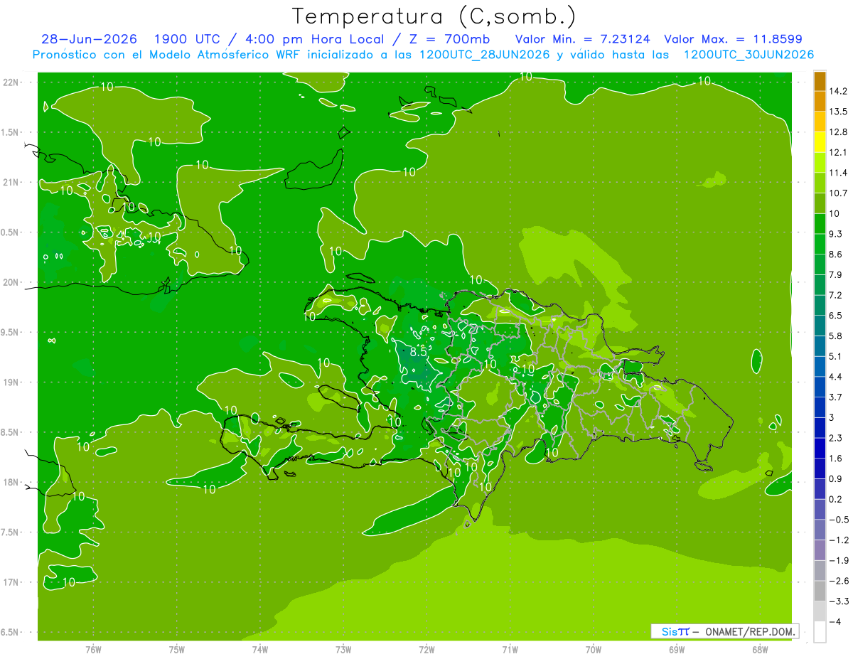Click the 12.8 value on the color scale
This screenshot has width=853, height=659.
tap(837, 132)
